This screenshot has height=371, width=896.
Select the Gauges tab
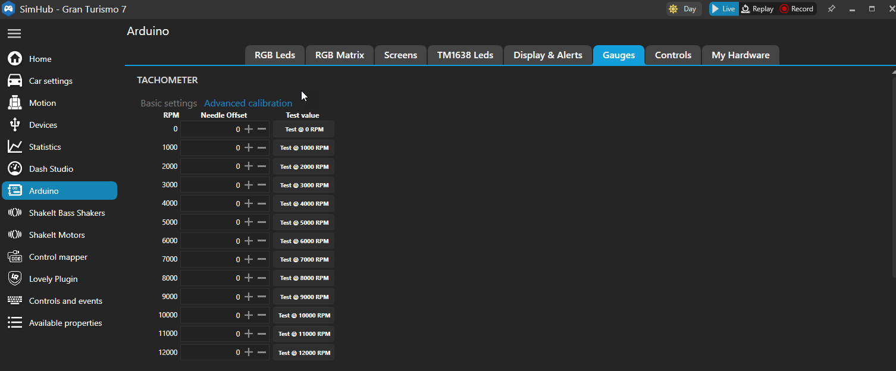[619, 55]
